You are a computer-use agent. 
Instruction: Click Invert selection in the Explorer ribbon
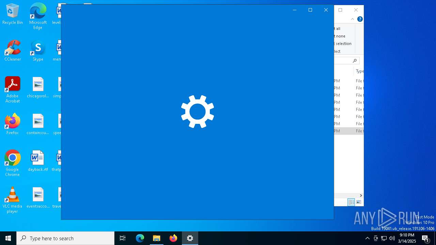point(343,44)
